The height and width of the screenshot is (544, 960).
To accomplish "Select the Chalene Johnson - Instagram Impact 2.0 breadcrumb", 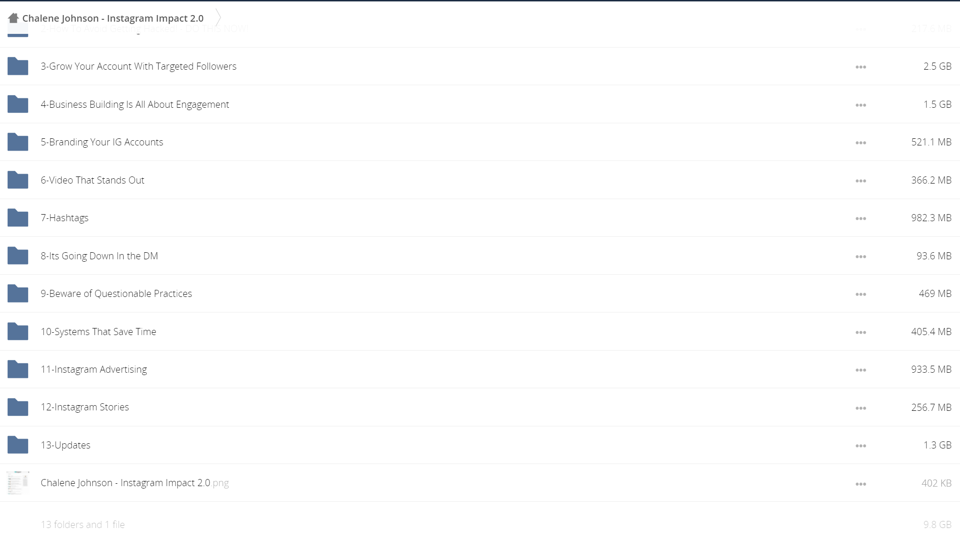I will coord(113,18).
